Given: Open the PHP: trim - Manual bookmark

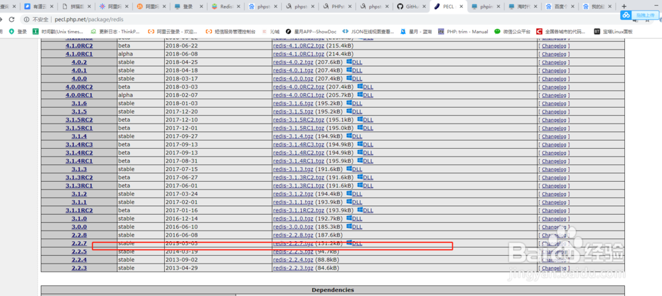Looking at the screenshot, I should point(463,31).
